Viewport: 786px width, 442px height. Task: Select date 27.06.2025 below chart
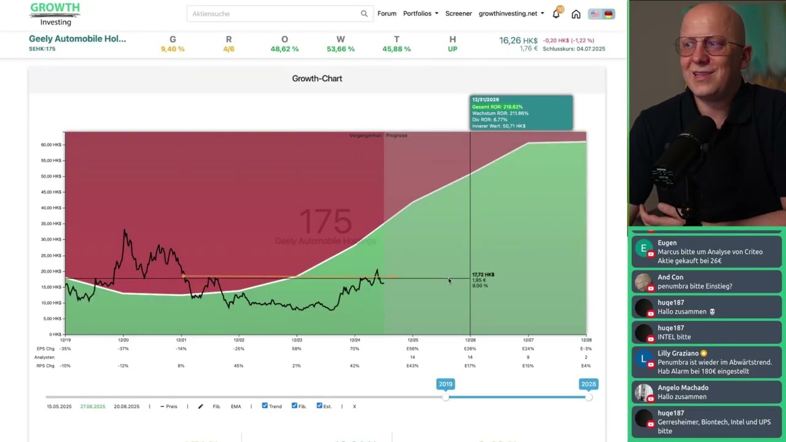(93, 406)
